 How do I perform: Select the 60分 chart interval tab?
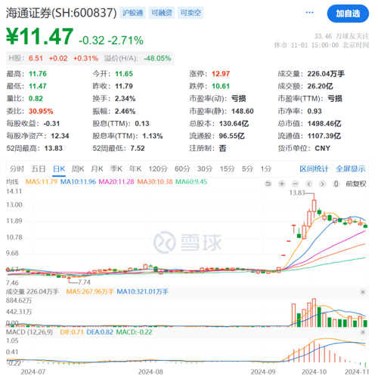point(182,169)
